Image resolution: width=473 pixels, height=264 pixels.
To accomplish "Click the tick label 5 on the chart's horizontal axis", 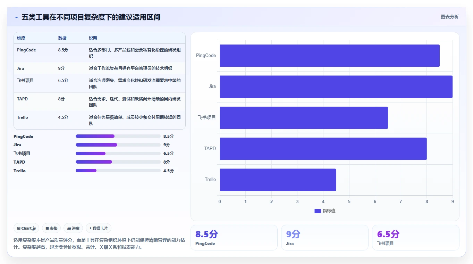I will coord(349,201).
